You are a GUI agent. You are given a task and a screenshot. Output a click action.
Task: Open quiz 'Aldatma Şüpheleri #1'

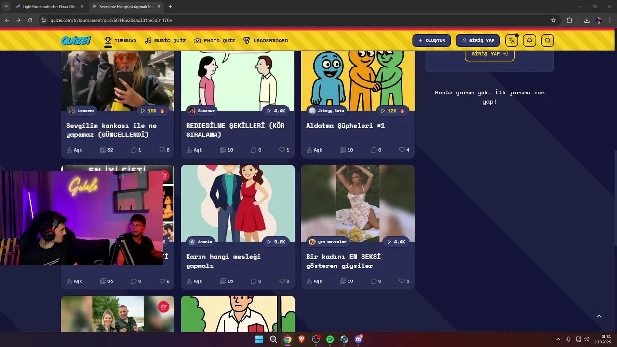click(x=345, y=126)
